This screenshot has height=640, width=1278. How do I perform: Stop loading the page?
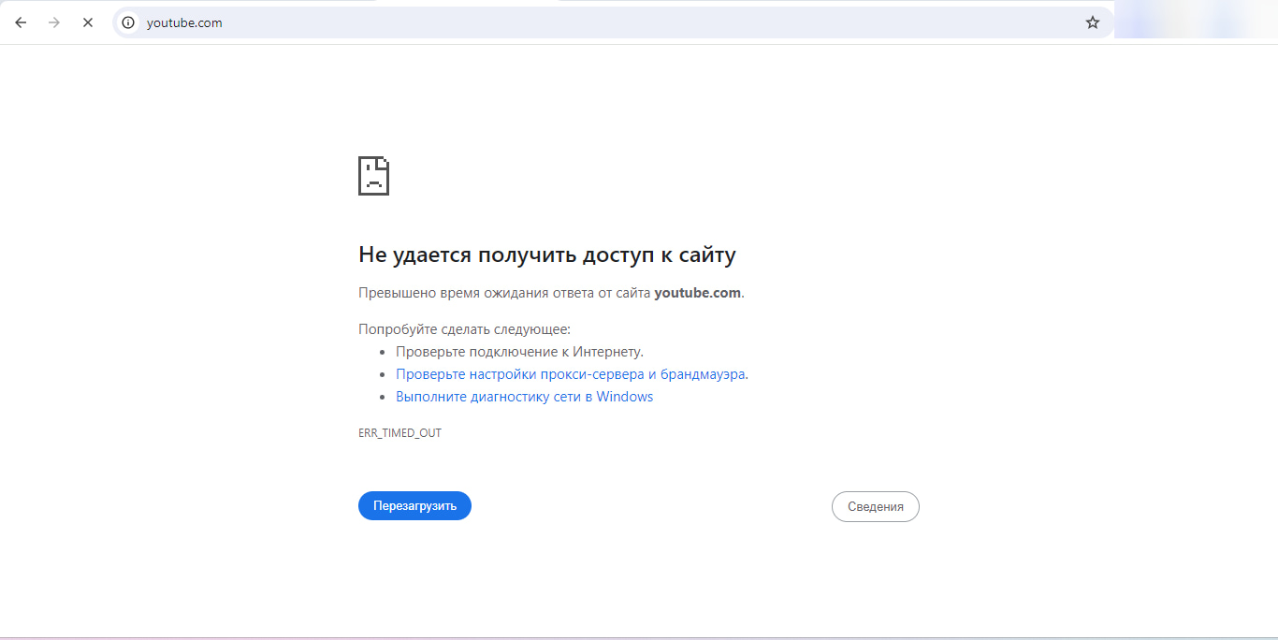pyautogui.click(x=88, y=22)
